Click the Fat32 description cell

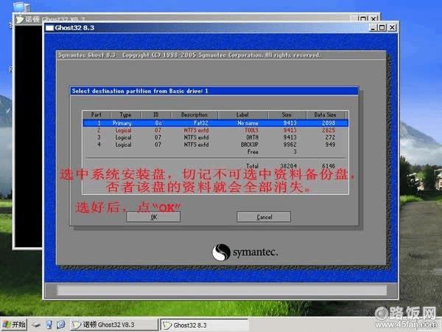tap(200, 123)
